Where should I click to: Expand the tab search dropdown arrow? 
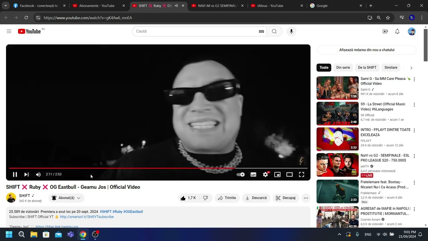[6, 6]
